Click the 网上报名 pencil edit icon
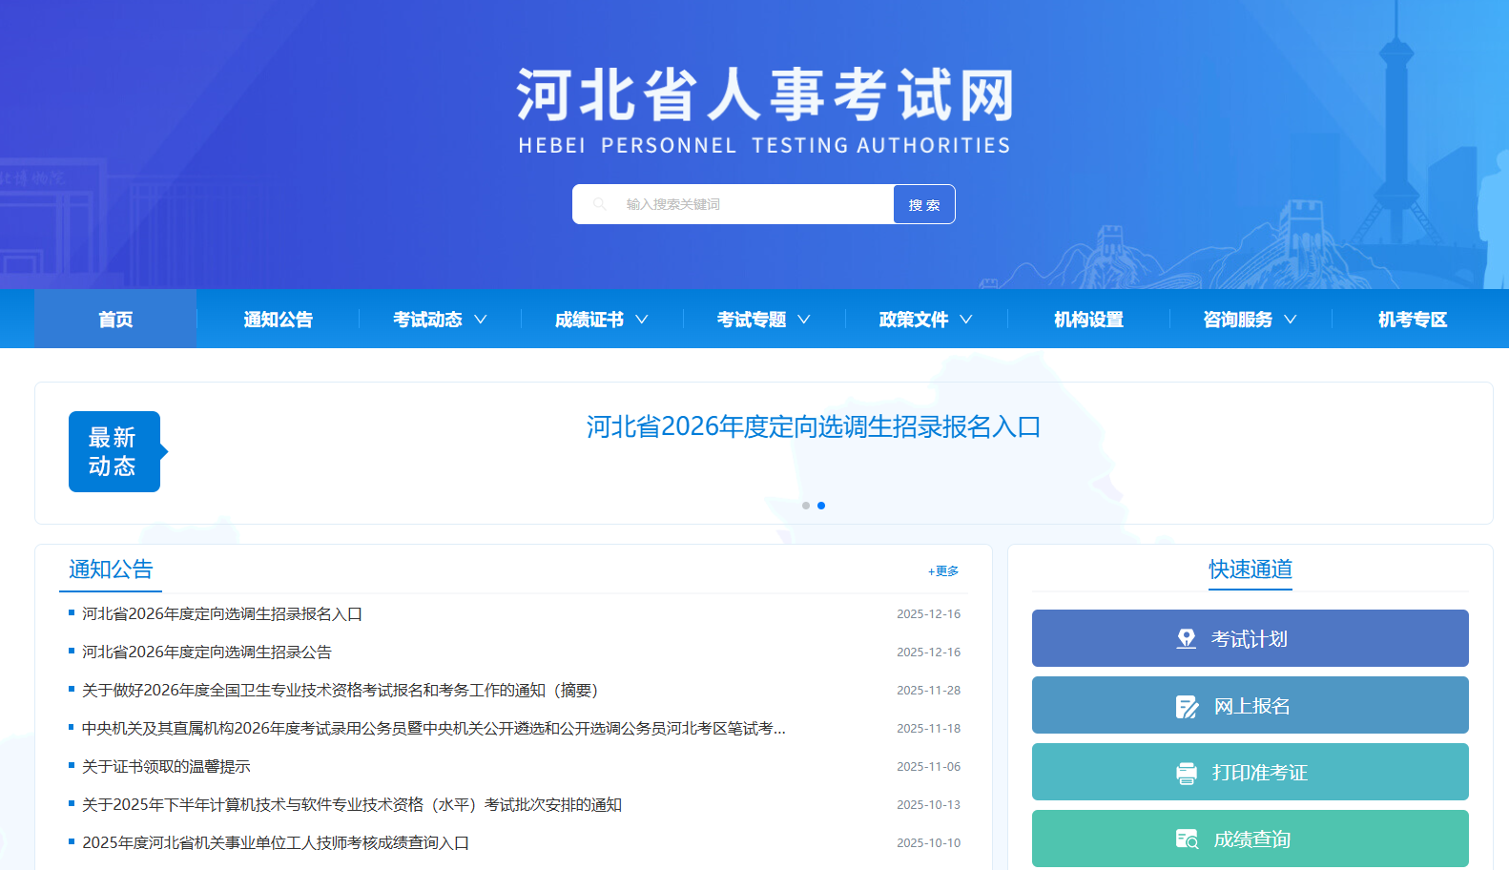This screenshot has height=870, width=1509. coord(1187,707)
